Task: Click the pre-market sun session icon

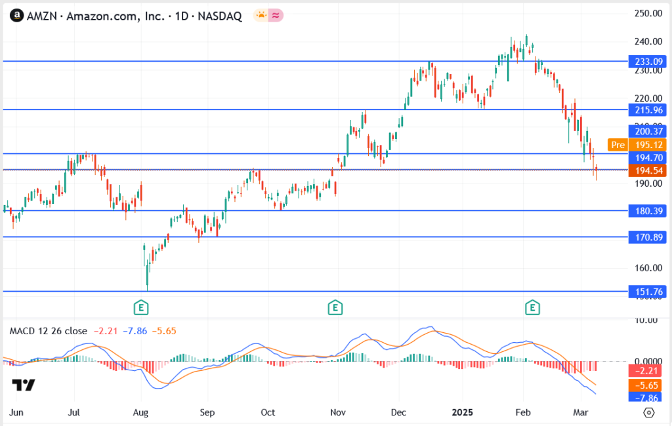Action: pyautogui.click(x=261, y=16)
